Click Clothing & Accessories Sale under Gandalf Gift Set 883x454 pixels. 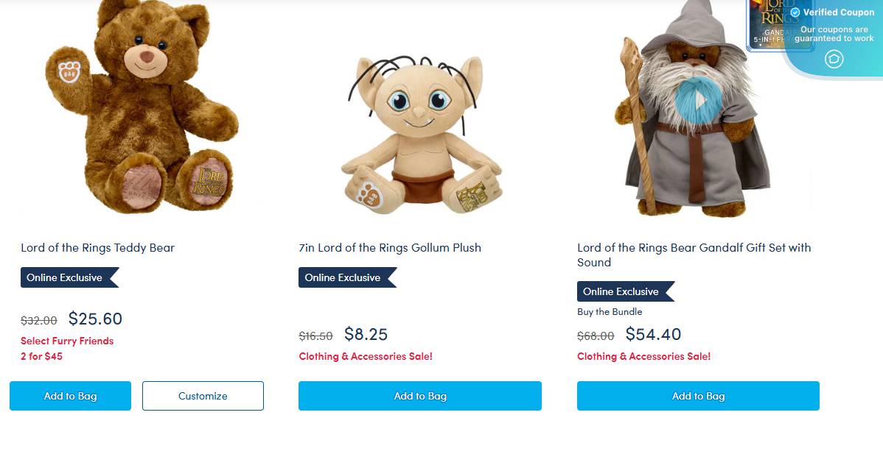pos(643,356)
